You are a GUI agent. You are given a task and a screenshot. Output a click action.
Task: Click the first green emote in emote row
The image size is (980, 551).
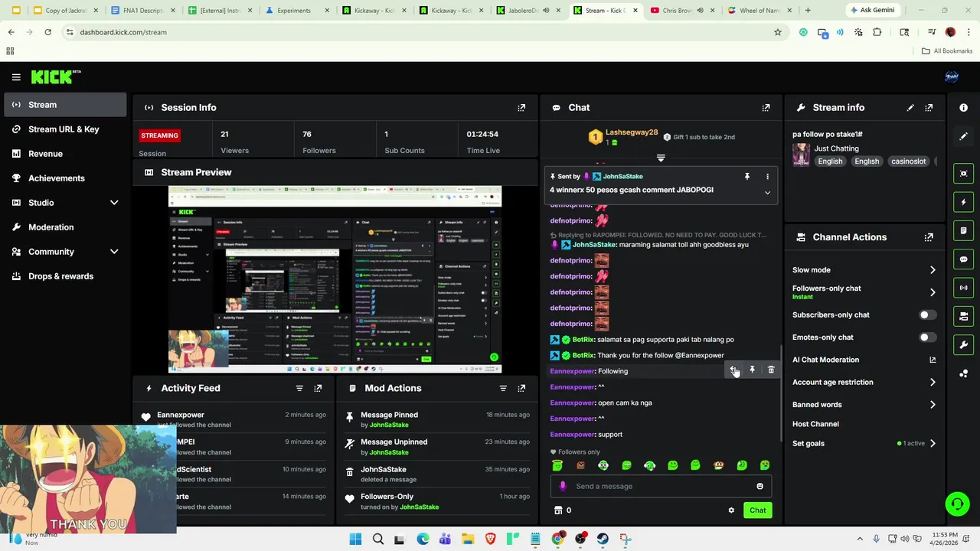click(x=557, y=465)
